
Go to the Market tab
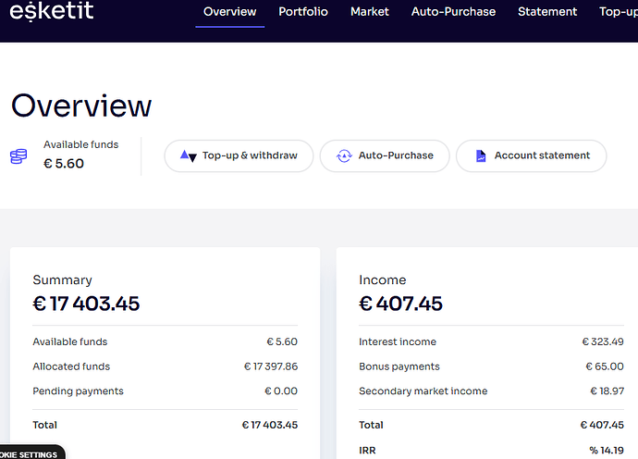370,12
